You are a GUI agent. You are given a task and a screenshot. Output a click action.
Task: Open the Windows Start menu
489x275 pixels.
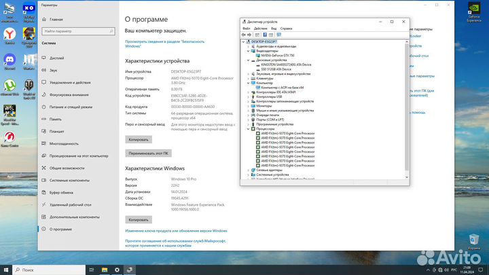pyautogui.click(x=6, y=270)
